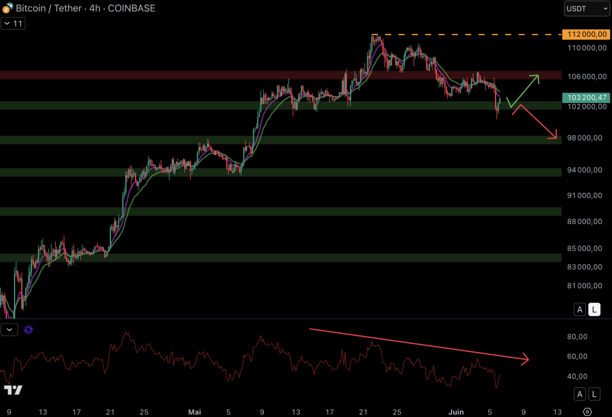Image resolution: width=612 pixels, height=417 pixels.
Task: Click the RSI 80,00 axis value
Action: click(x=577, y=337)
